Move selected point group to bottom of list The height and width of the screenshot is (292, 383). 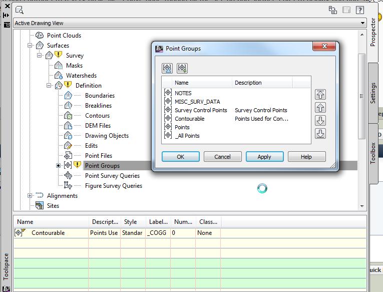320,134
